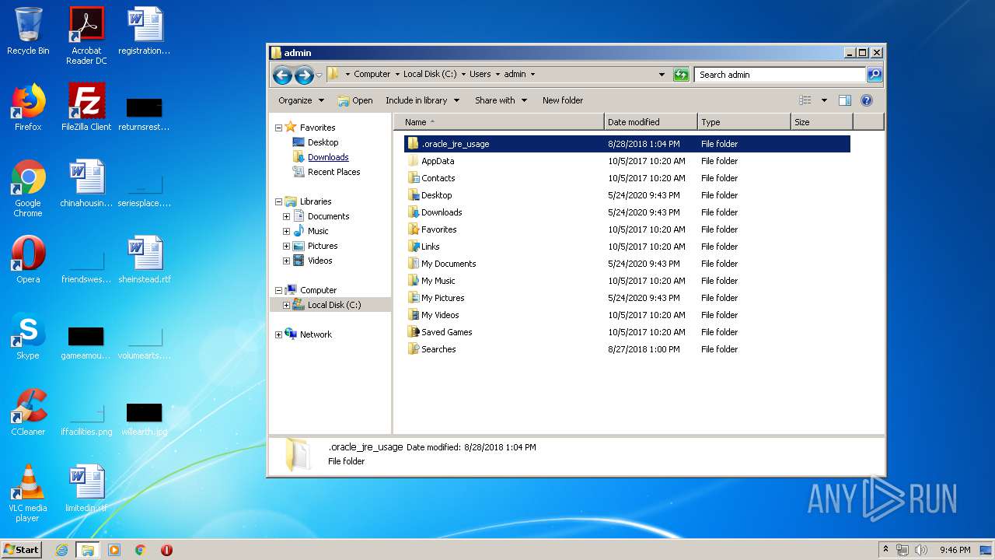Select CCleaner desktop shortcut
995x560 pixels.
tap(28, 412)
